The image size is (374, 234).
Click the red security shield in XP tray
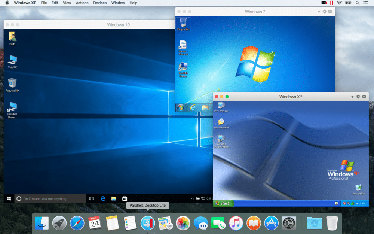[x=344, y=203]
